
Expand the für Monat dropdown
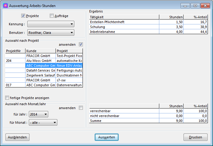coord(43,123)
